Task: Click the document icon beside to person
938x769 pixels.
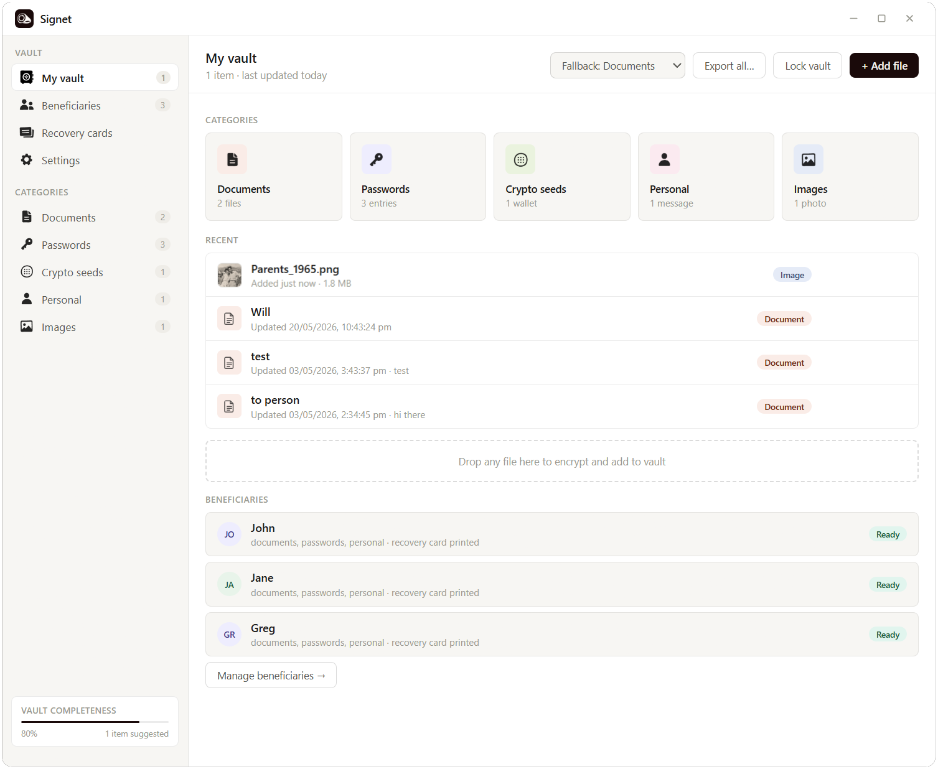Action: point(229,406)
